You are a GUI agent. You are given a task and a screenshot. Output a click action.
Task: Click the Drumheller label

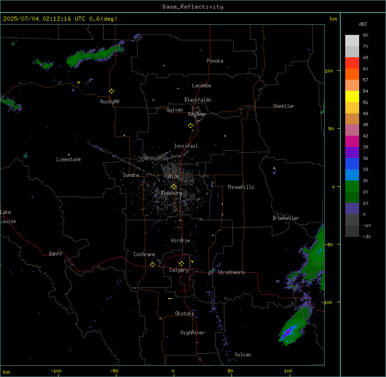click(x=286, y=218)
